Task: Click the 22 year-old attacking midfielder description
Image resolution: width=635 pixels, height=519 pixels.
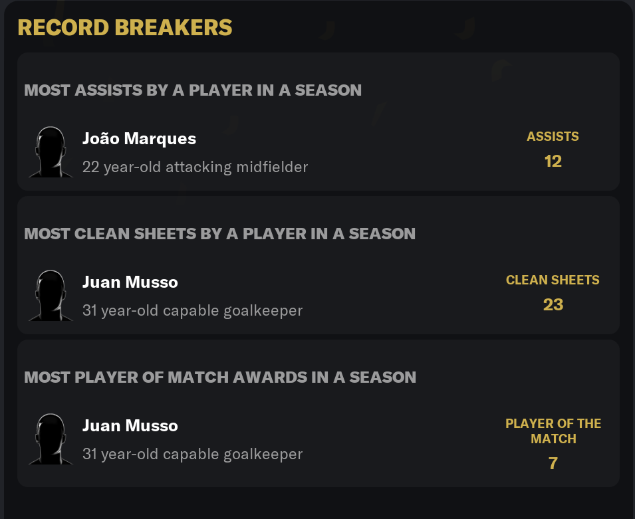Action: (195, 167)
